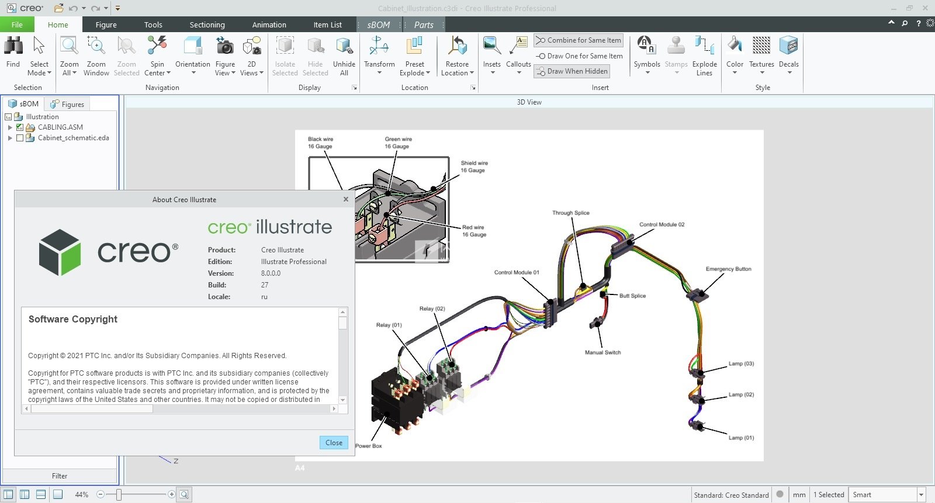Choose the Zoom Window tool

click(x=96, y=55)
